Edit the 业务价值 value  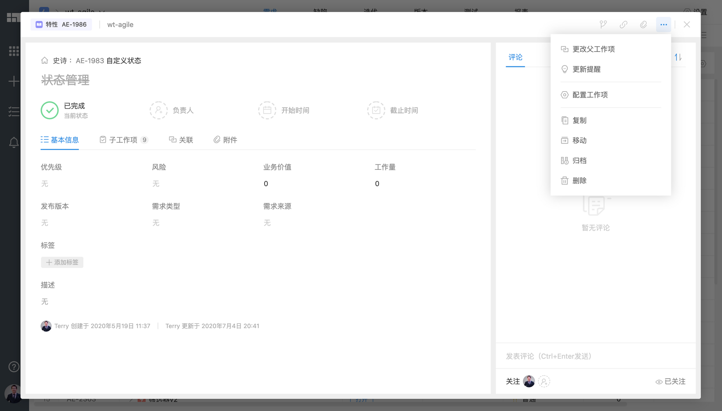[266, 184]
